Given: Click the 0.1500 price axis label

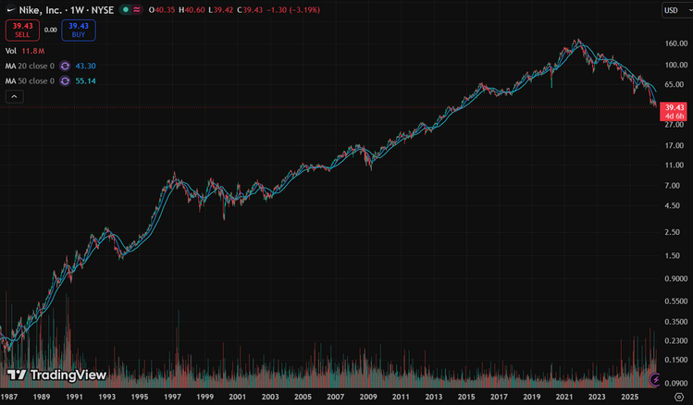Looking at the screenshot, I should 676,360.
